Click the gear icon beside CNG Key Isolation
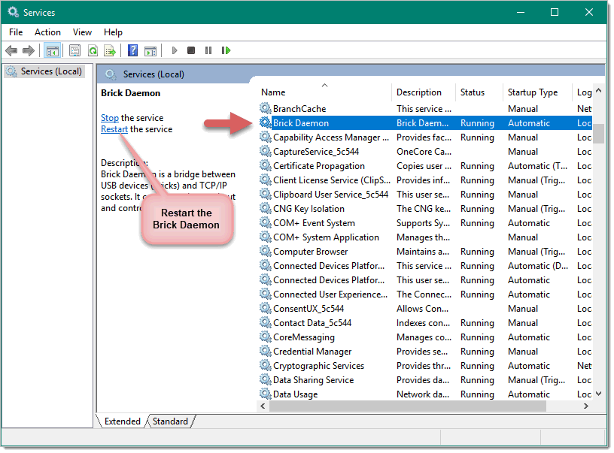Image resolution: width=614 pixels, height=453 pixels. [x=266, y=208]
